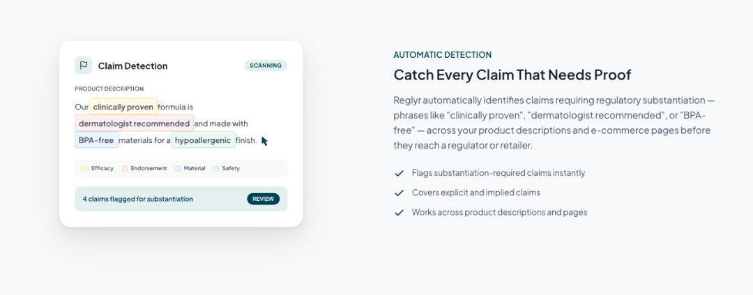Click '4 claims flagged for substantiation' text
This screenshot has width=753, height=295.
point(138,199)
